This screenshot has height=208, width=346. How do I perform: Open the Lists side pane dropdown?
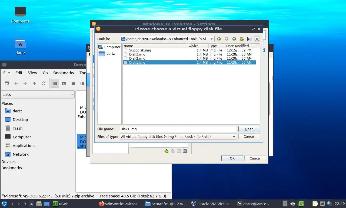38,94
